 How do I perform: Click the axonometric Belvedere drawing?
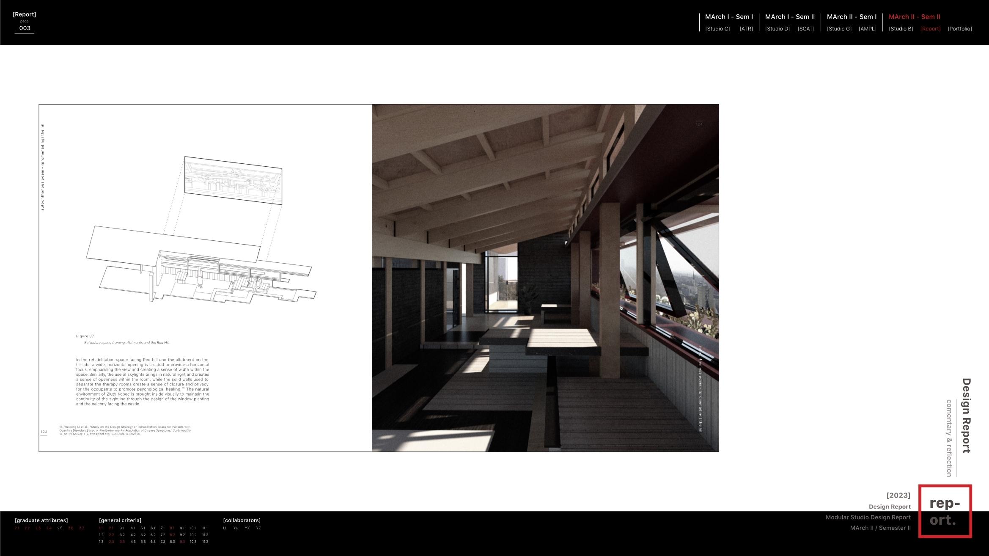click(201, 237)
